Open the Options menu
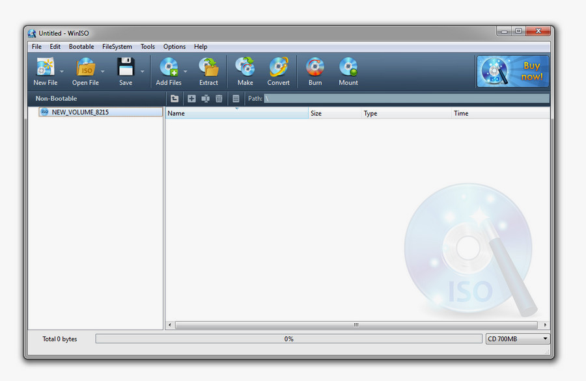 [174, 47]
